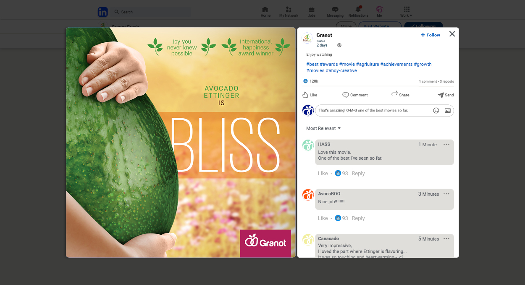Go to the Jobs briefcase icon

click(312, 10)
